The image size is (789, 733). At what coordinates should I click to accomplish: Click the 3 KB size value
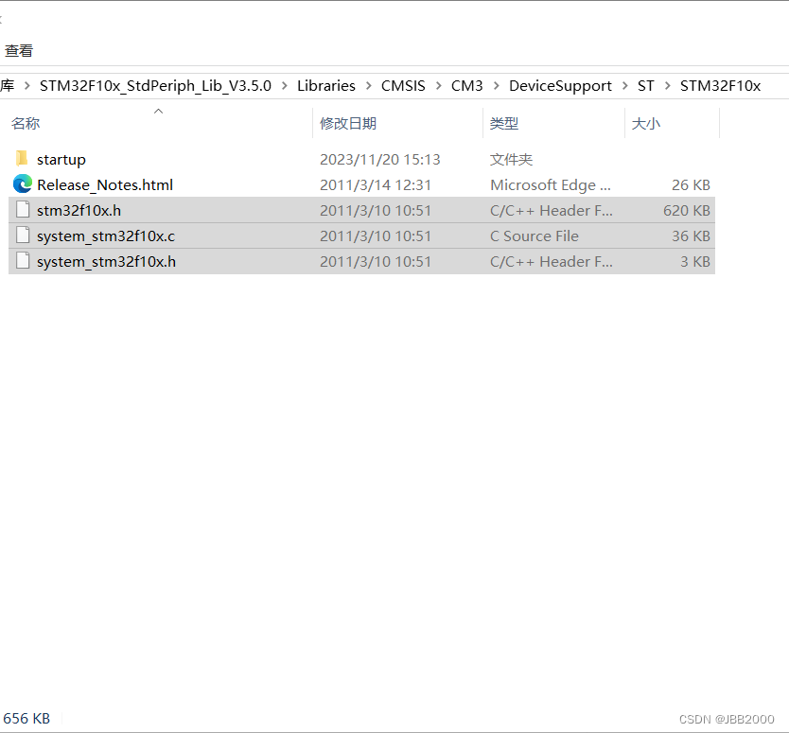pyautogui.click(x=695, y=262)
